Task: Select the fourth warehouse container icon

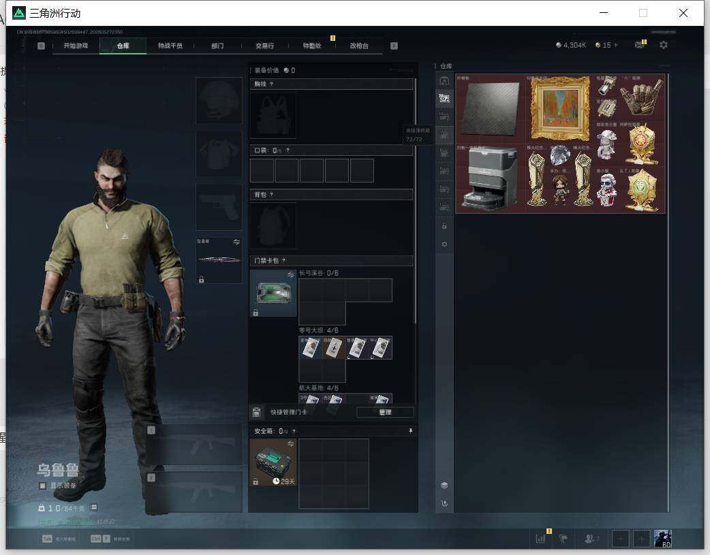Action: [x=444, y=135]
